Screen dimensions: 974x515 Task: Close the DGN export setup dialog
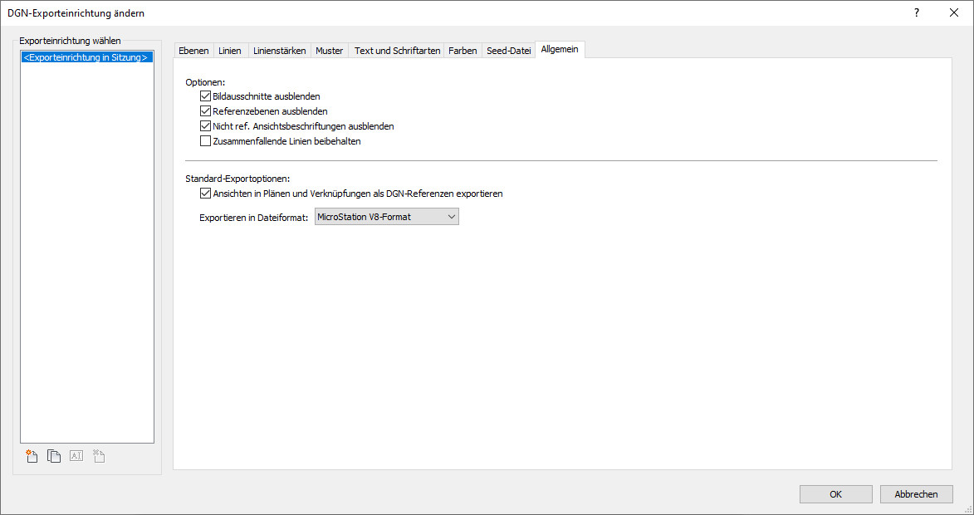(954, 12)
